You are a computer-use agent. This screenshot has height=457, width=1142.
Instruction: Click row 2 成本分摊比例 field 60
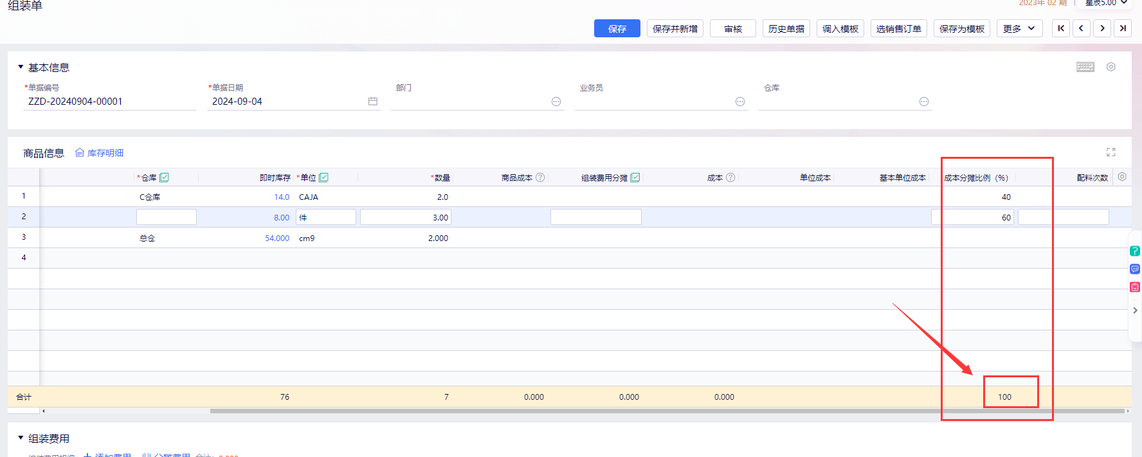pos(973,217)
